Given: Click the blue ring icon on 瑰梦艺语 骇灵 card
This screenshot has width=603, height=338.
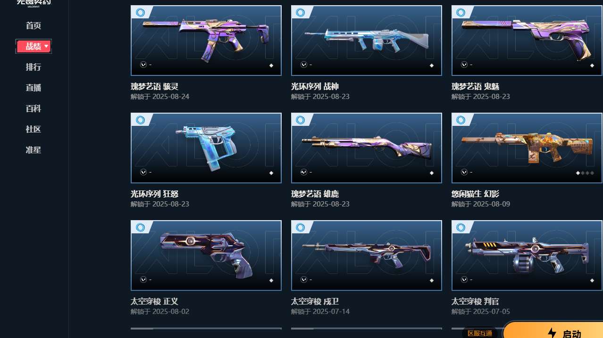Looking at the screenshot, I should point(140,12).
